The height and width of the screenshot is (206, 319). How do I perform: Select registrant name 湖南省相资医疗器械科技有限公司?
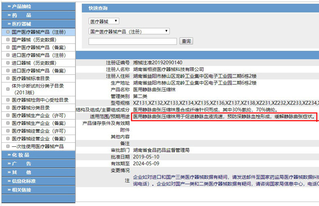coord(168,69)
